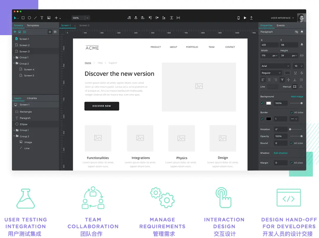Open the Layers tab
The image size is (319, 238).
pos(17,98)
